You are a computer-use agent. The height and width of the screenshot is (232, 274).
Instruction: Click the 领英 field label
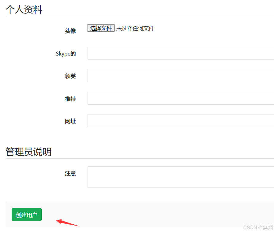[71, 76]
